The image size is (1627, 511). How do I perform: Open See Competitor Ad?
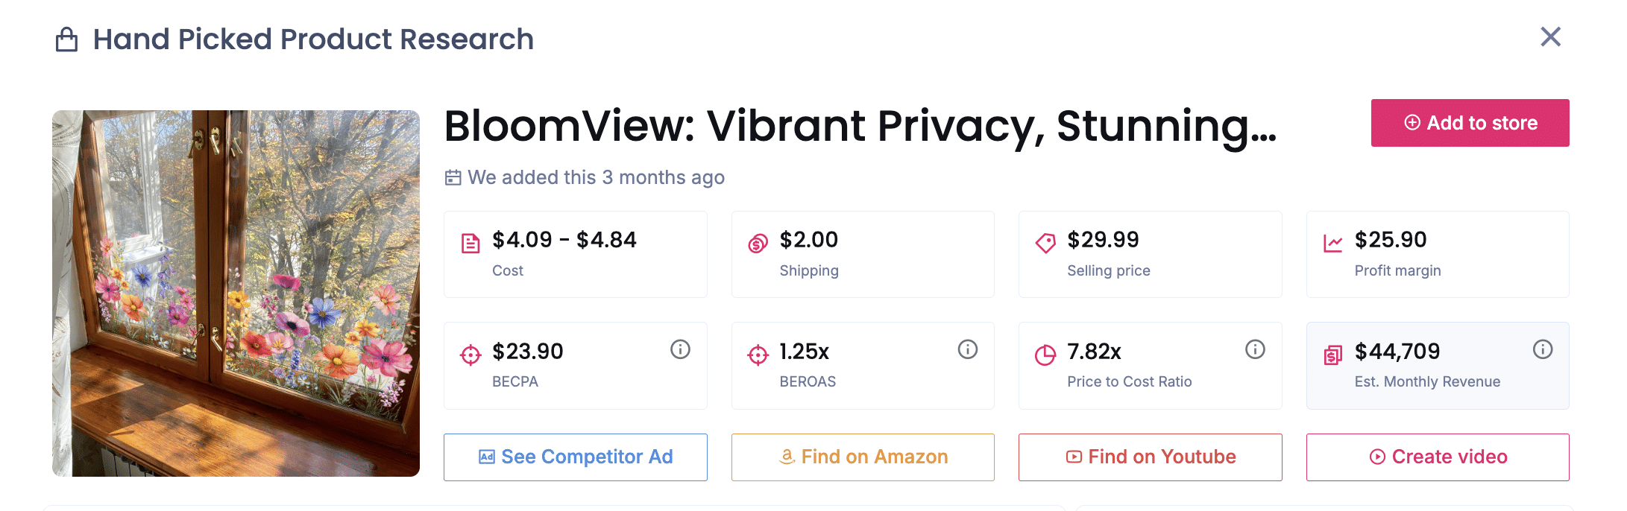pyautogui.click(x=575, y=457)
